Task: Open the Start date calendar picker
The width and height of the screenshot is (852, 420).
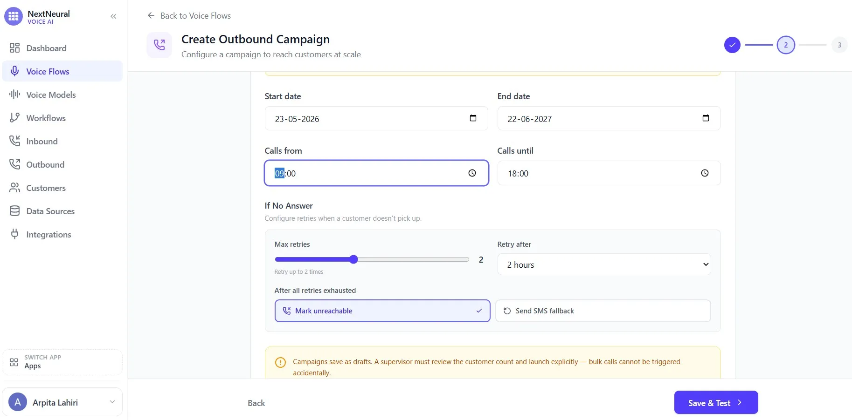Action: [473, 118]
